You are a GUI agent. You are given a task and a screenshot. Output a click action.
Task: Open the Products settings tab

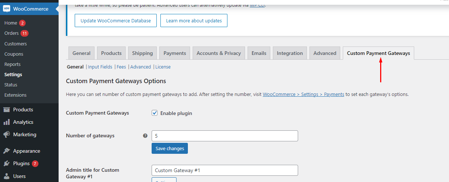click(111, 53)
